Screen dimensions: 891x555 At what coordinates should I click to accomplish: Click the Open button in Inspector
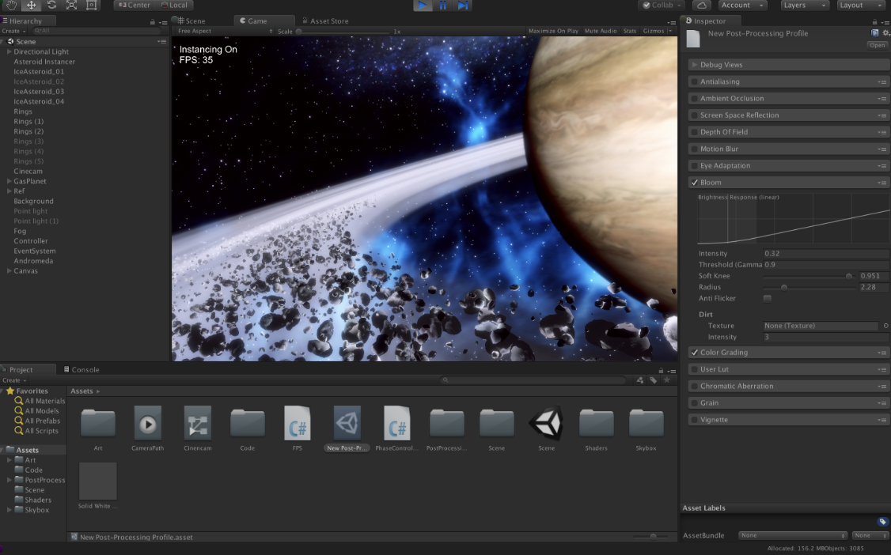[x=877, y=45]
